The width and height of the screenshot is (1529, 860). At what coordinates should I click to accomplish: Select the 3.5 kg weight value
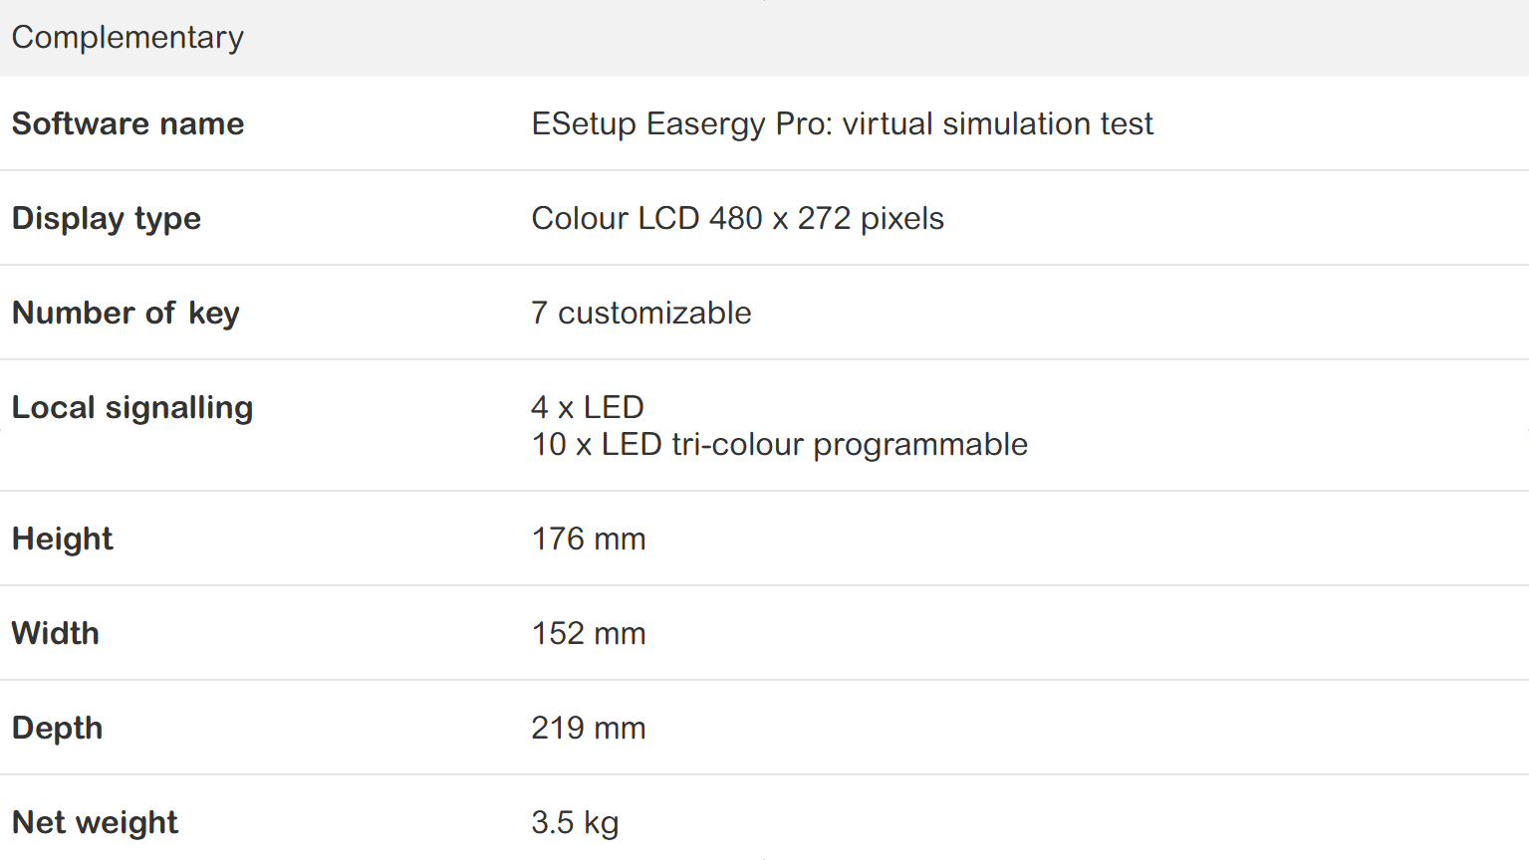pyautogui.click(x=575, y=822)
